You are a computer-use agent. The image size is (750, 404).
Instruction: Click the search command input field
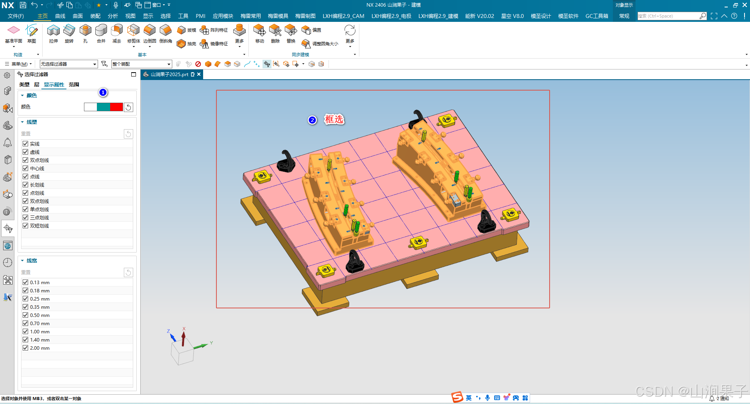668,16
